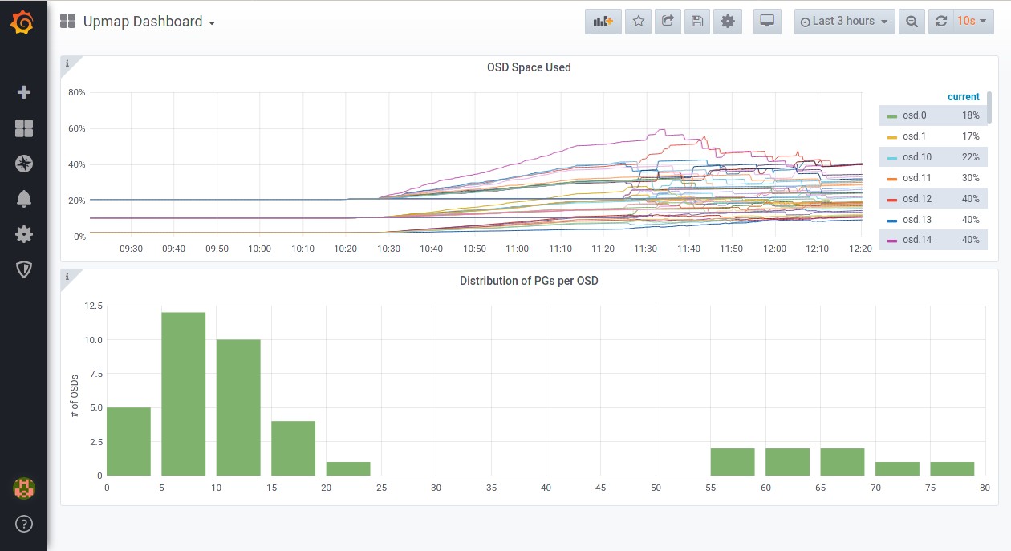Refresh dashboard with circular arrows icon
The image size is (1011, 551).
point(942,22)
